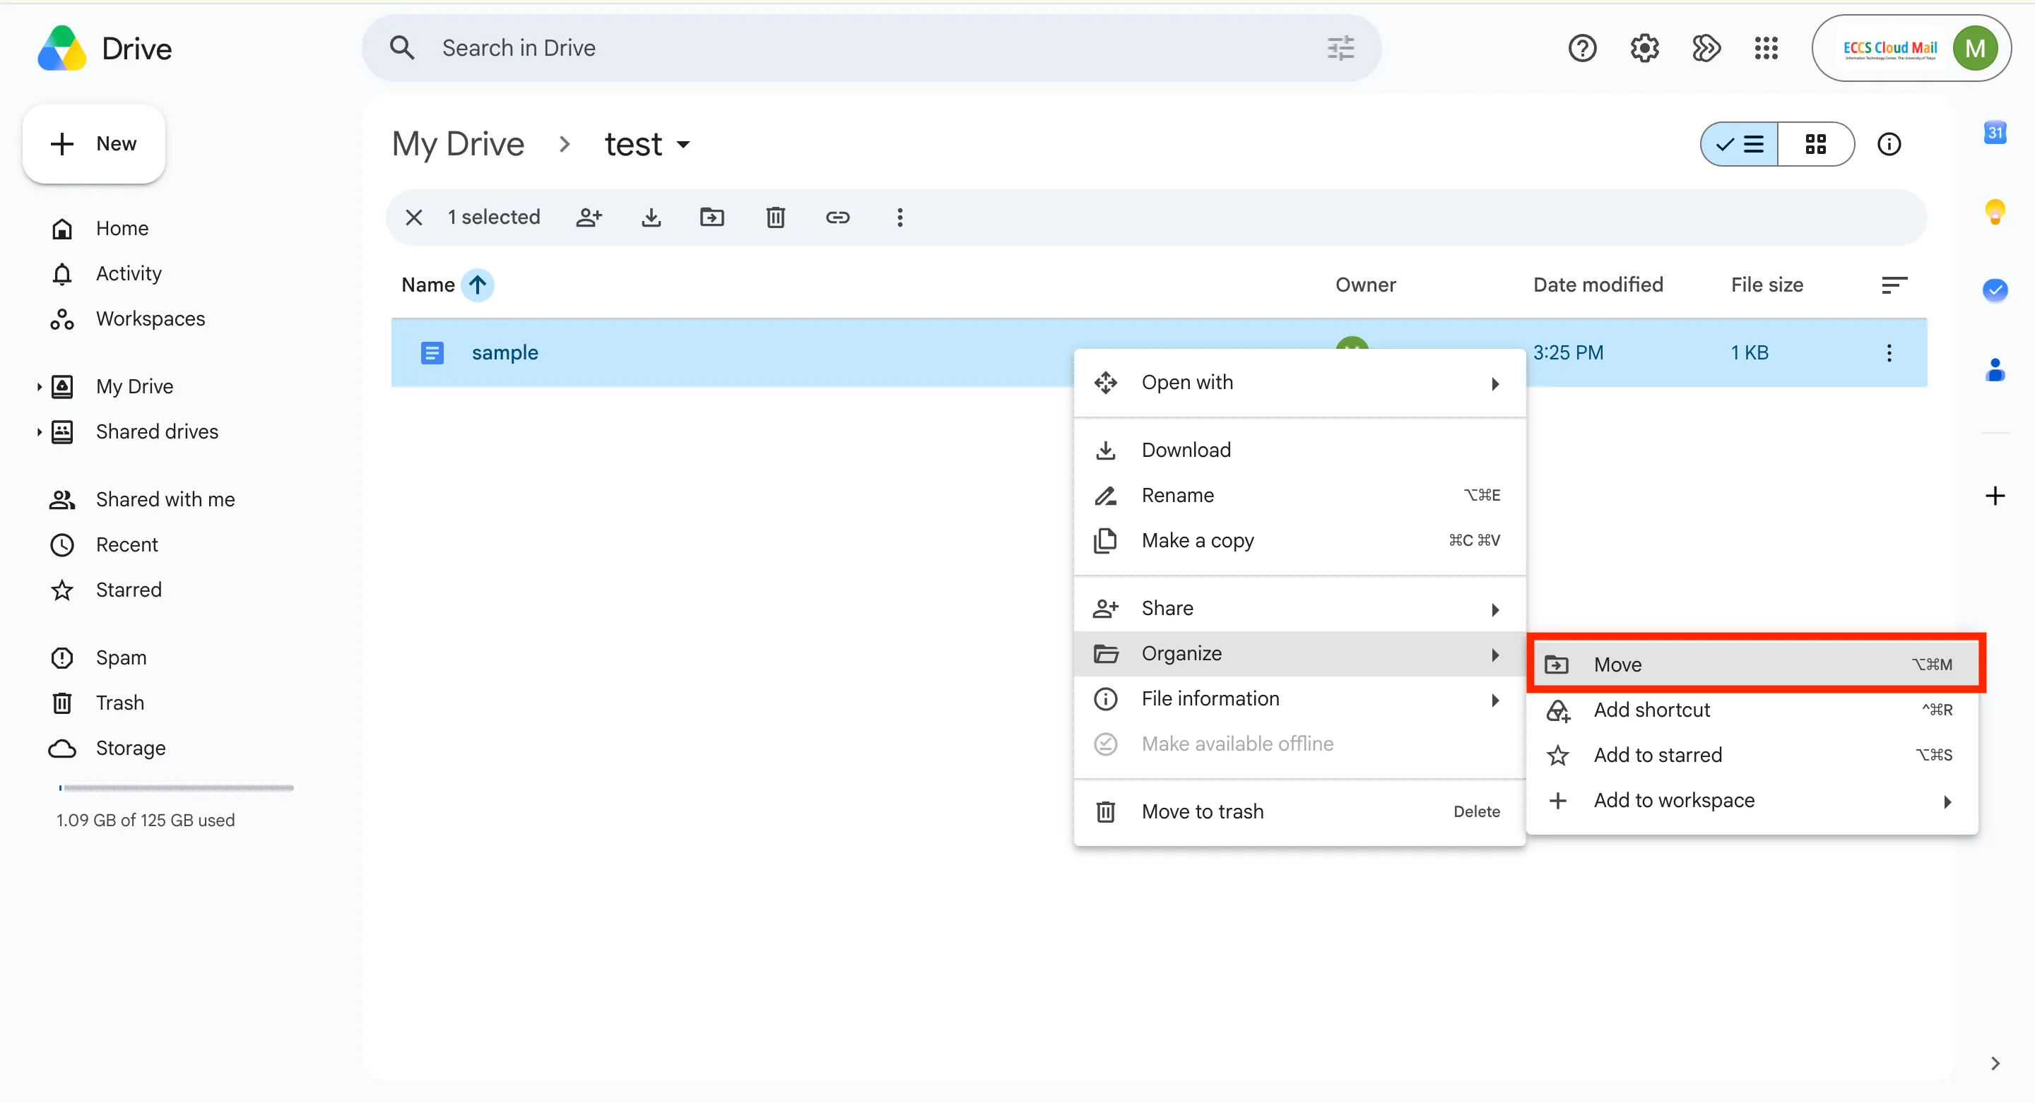The width and height of the screenshot is (2035, 1103).
Task: Choose Move to trash
Action: pyautogui.click(x=1299, y=811)
